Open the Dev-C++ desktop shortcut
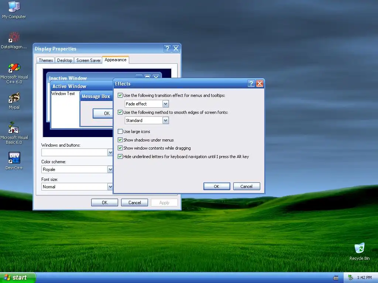The width and height of the screenshot is (378, 283). (14, 161)
